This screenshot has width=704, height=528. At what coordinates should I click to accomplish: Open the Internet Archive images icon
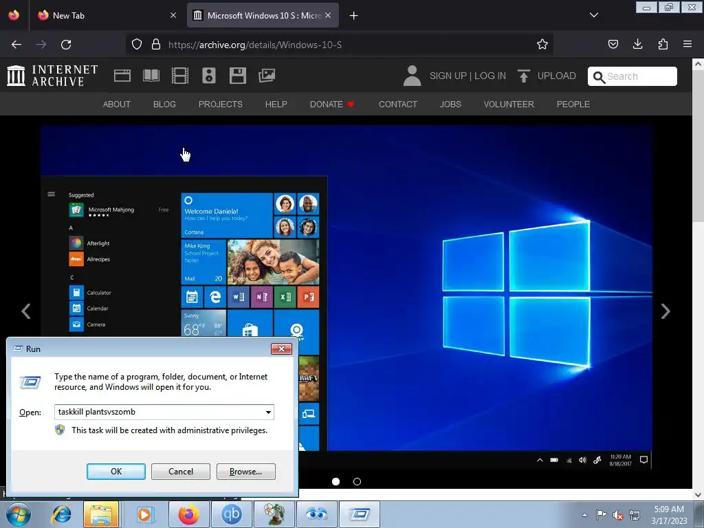pyautogui.click(x=267, y=76)
